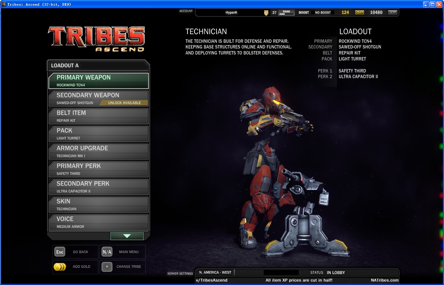This screenshot has height=285, width=444.
Task: Click the GP gold currency icon
Action: pos(359,12)
